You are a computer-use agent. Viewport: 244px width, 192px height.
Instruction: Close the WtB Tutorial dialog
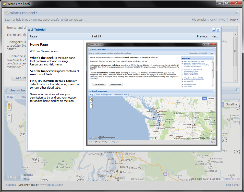click(218, 30)
